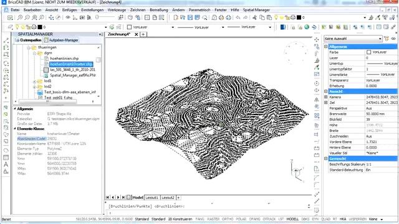Click the Text (A) tool in left toolbar

click(6, 164)
